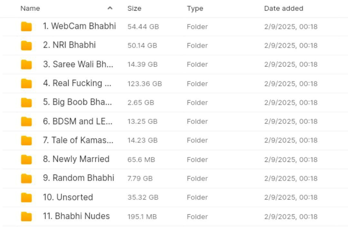Toggle the Name column sort direction
The height and width of the screenshot is (243, 348).
click(30, 8)
